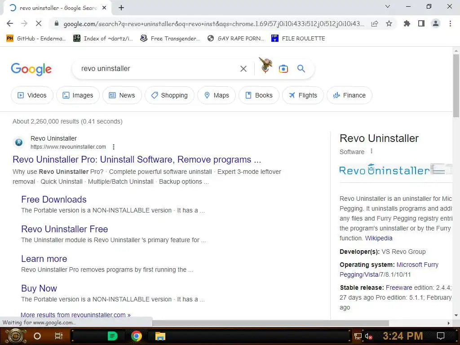Open More results from revouninstaller.com

pos(75,315)
